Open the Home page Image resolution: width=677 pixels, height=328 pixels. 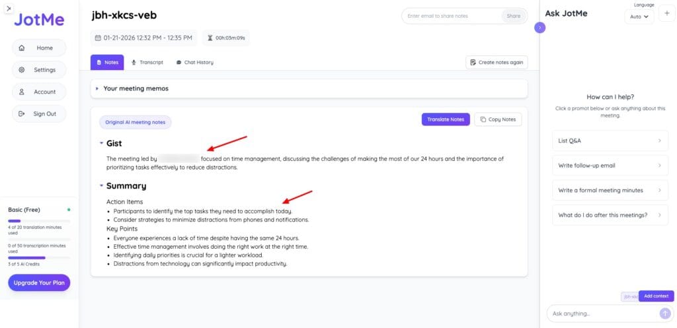coord(39,48)
